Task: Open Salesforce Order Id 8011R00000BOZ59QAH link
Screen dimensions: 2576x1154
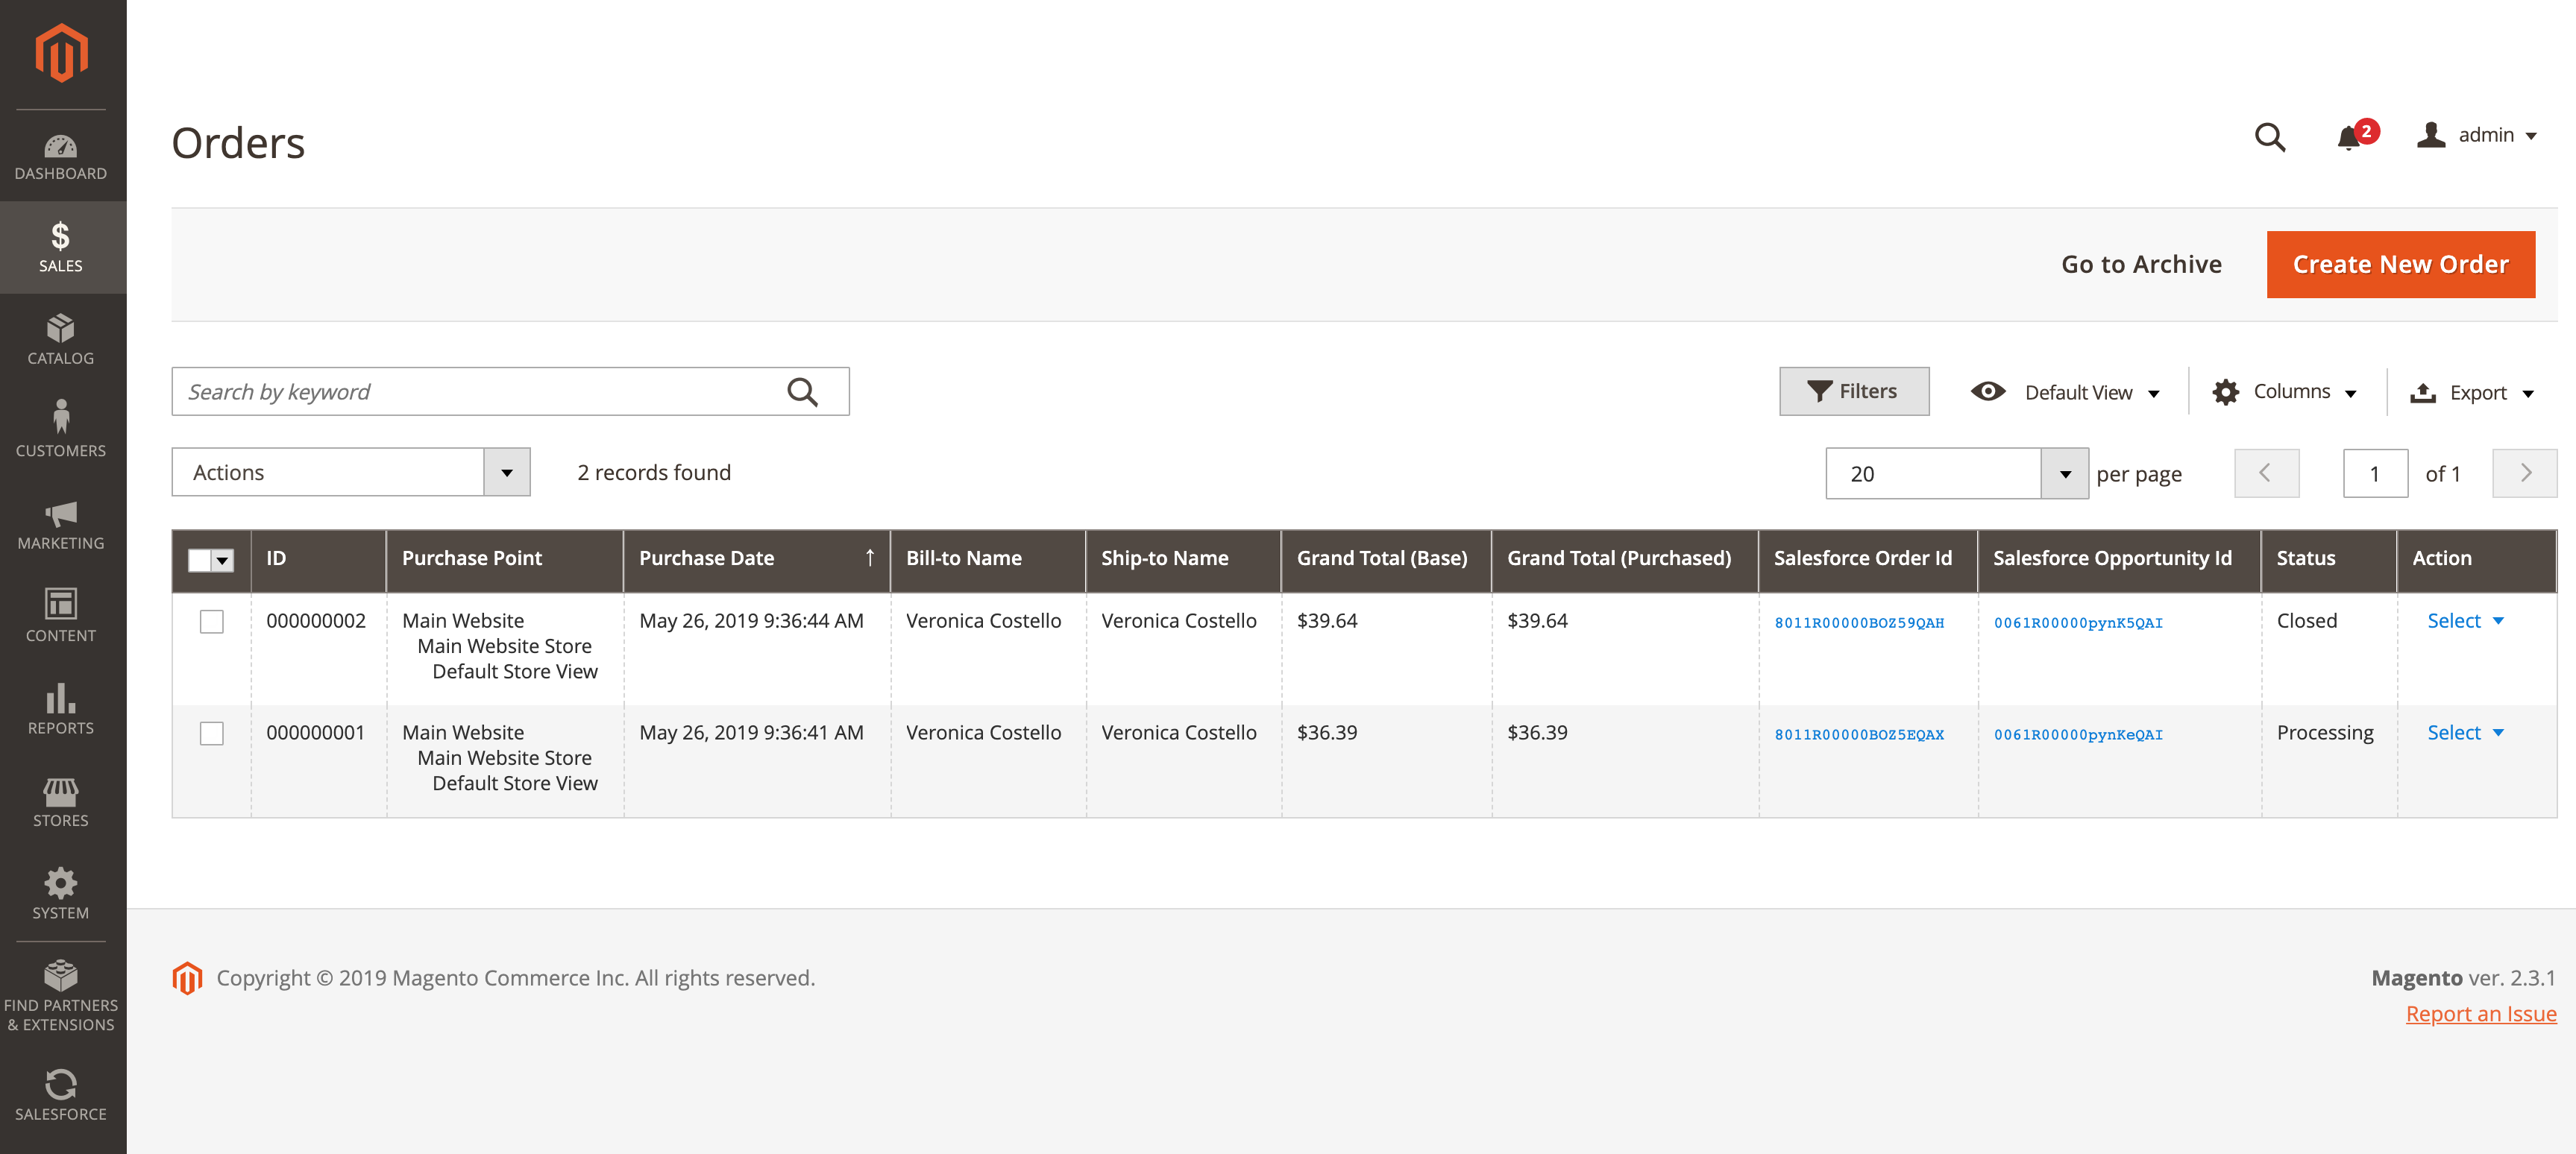Action: [1859, 622]
